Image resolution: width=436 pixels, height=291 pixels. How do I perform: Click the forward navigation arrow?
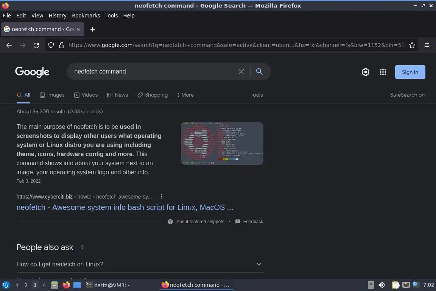point(23,45)
